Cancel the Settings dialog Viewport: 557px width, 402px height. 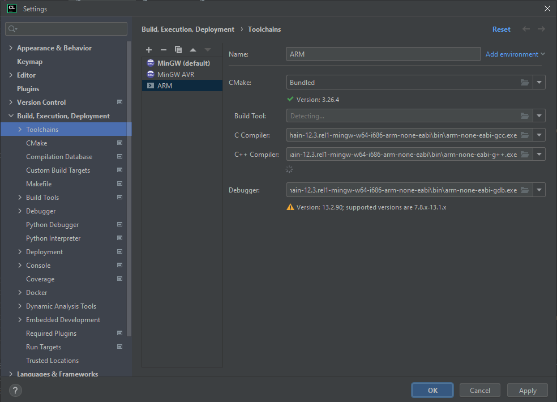(x=480, y=390)
